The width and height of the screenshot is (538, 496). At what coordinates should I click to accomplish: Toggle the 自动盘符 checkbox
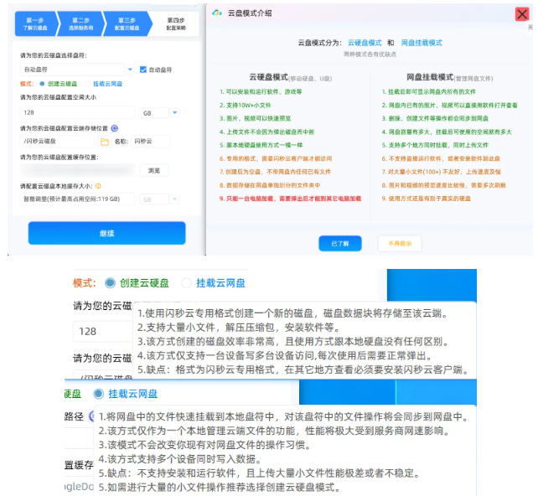coord(143,69)
